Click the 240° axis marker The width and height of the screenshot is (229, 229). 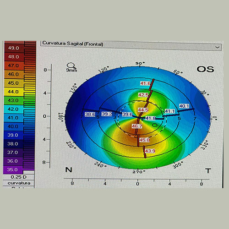pos(100,164)
